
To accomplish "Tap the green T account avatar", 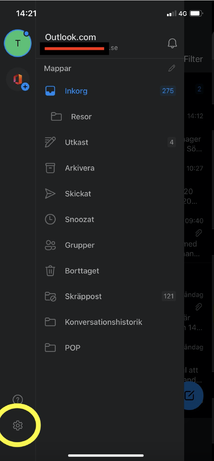I will 18,43.
